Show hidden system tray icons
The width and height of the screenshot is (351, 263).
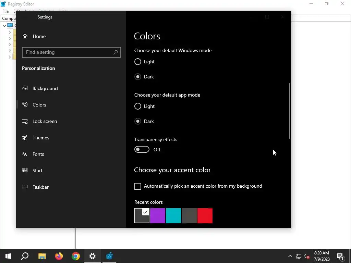pyautogui.click(x=290, y=256)
